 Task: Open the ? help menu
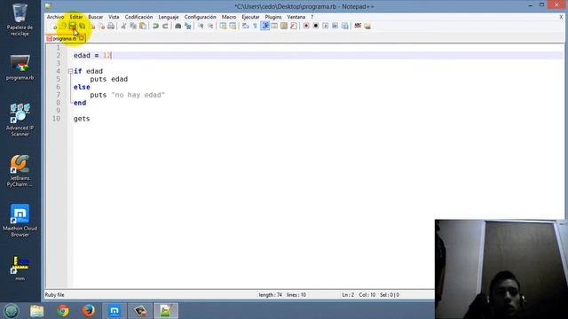click(x=312, y=17)
